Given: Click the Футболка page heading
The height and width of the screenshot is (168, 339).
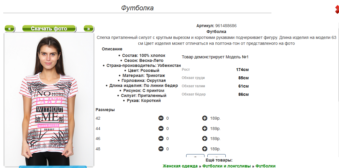Looking at the screenshot, I should click(137, 8).
